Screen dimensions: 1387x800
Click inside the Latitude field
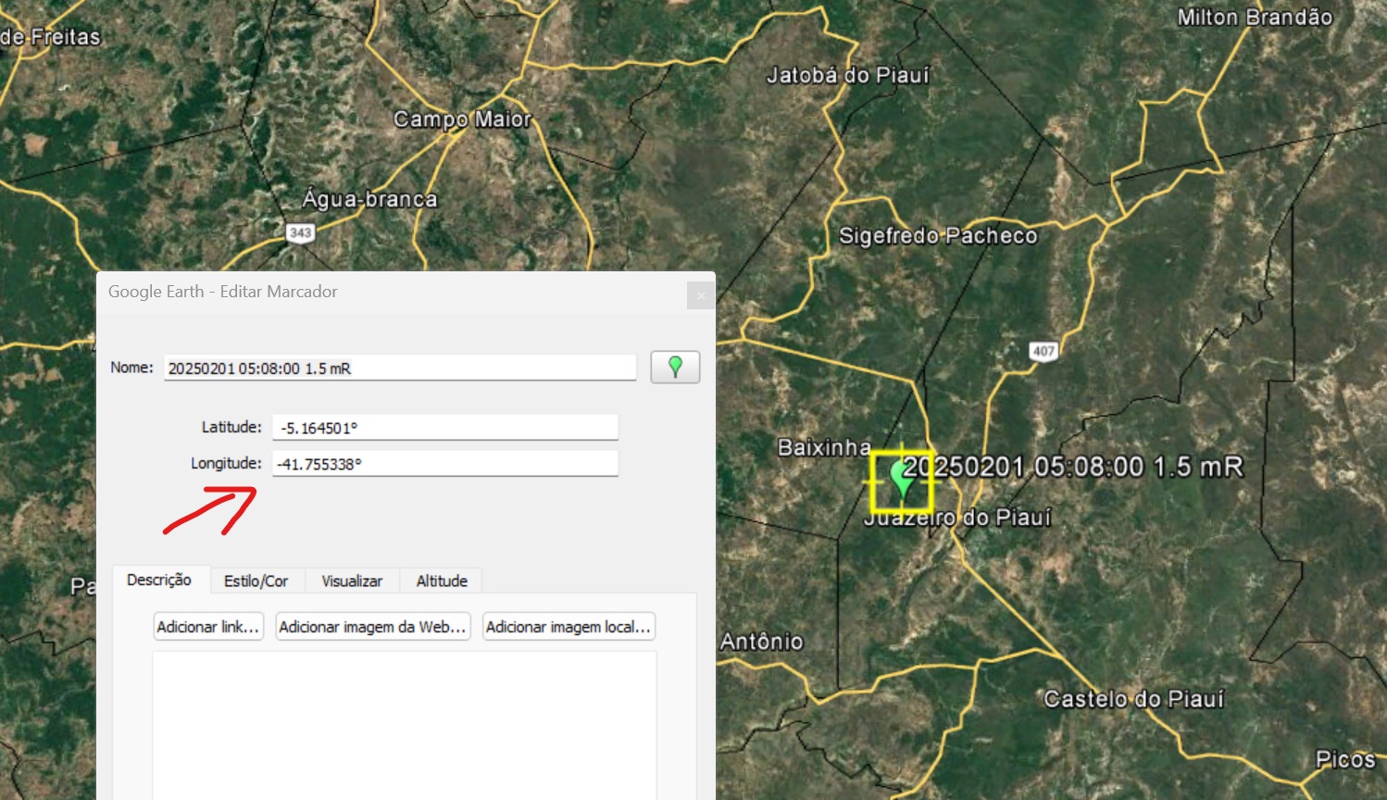click(444, 428)
